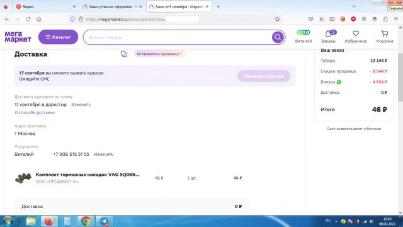Expand the Отправлен продавцу status dropdown
The height and width of the screenshot is (227, 403).
[x=159, y=54]
